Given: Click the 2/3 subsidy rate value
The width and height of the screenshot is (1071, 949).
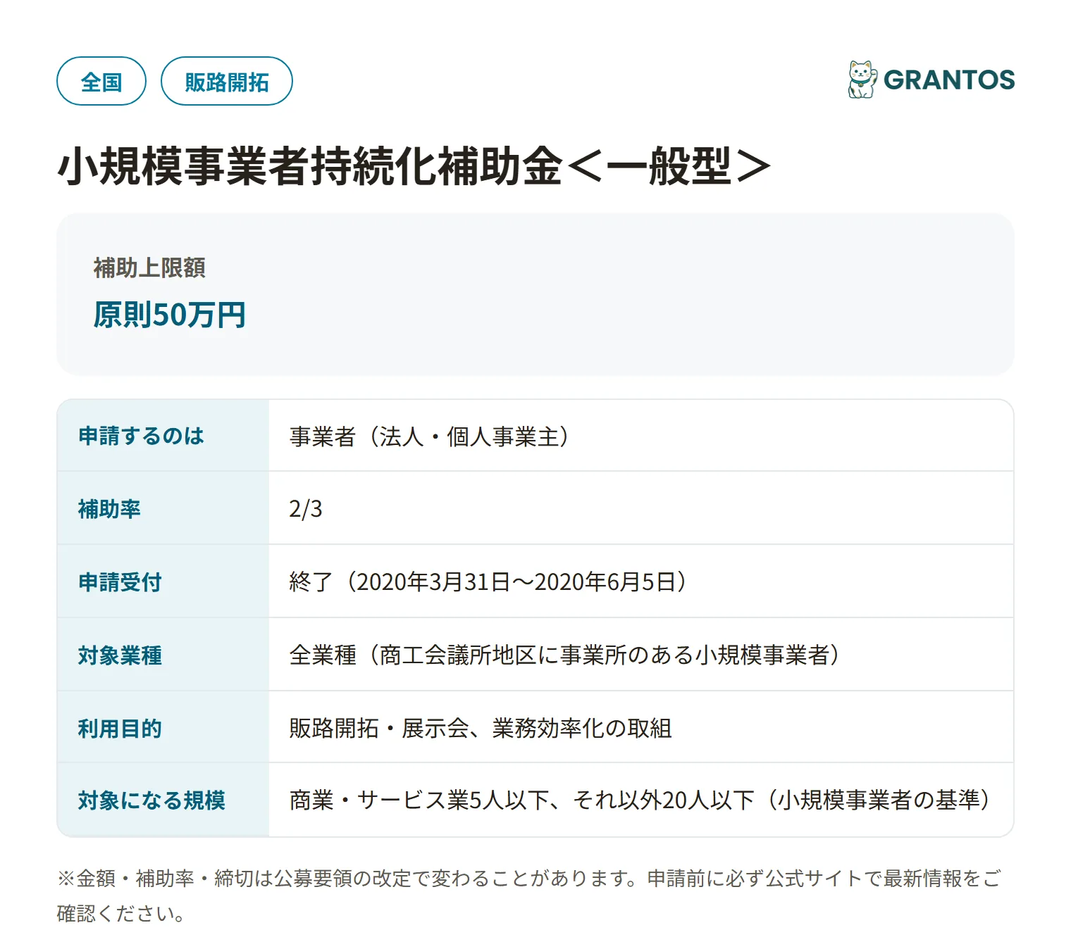Looking at the screenshot, I should (x=306, y=508).
